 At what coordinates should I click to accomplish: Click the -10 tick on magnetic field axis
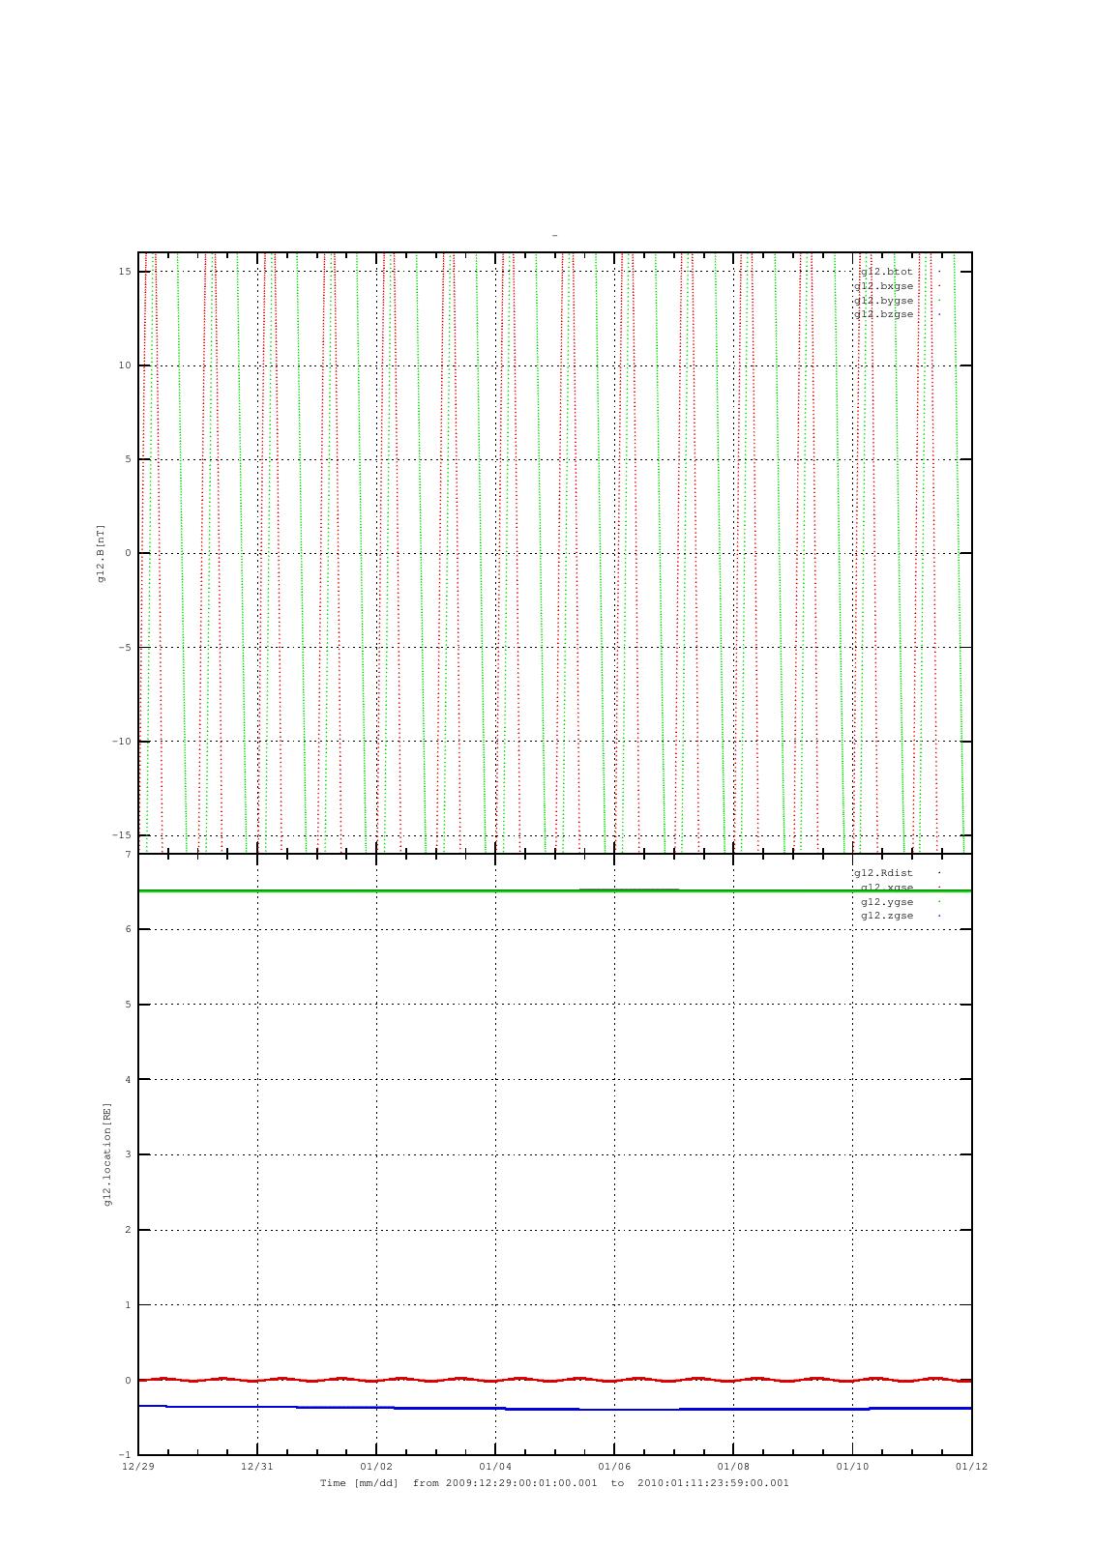pyautogui.click(x=122, y=742)
